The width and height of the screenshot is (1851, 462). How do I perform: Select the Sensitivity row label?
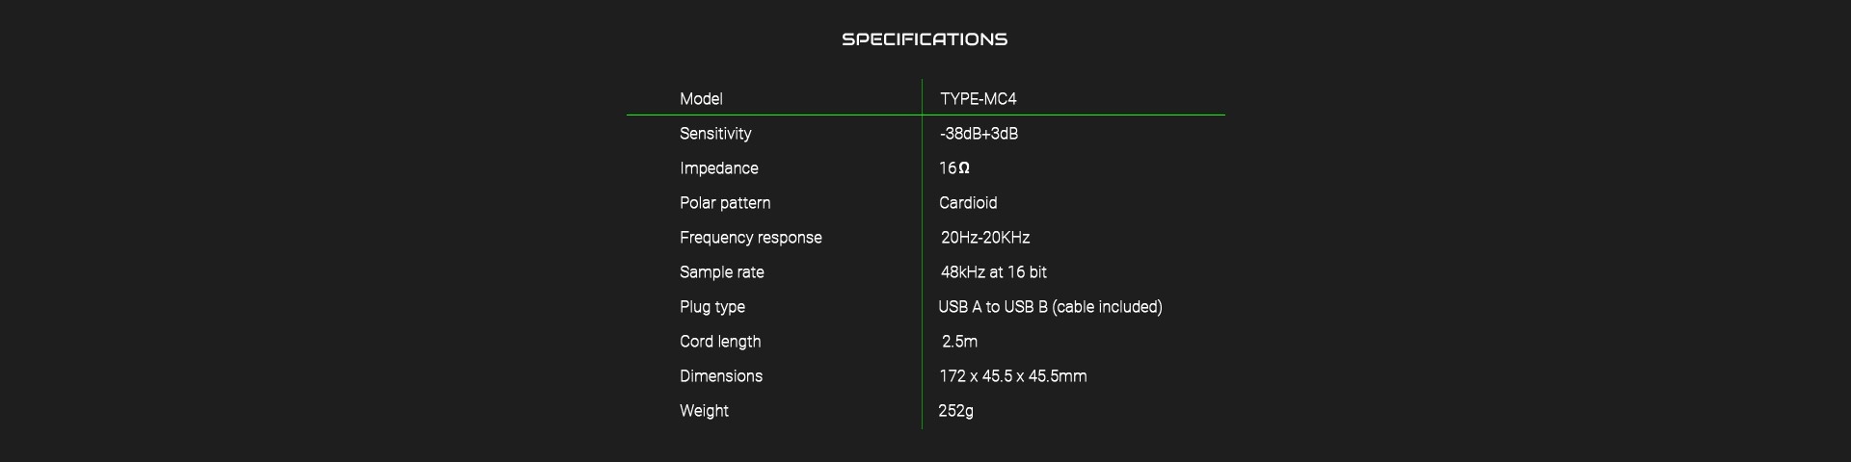715,134
